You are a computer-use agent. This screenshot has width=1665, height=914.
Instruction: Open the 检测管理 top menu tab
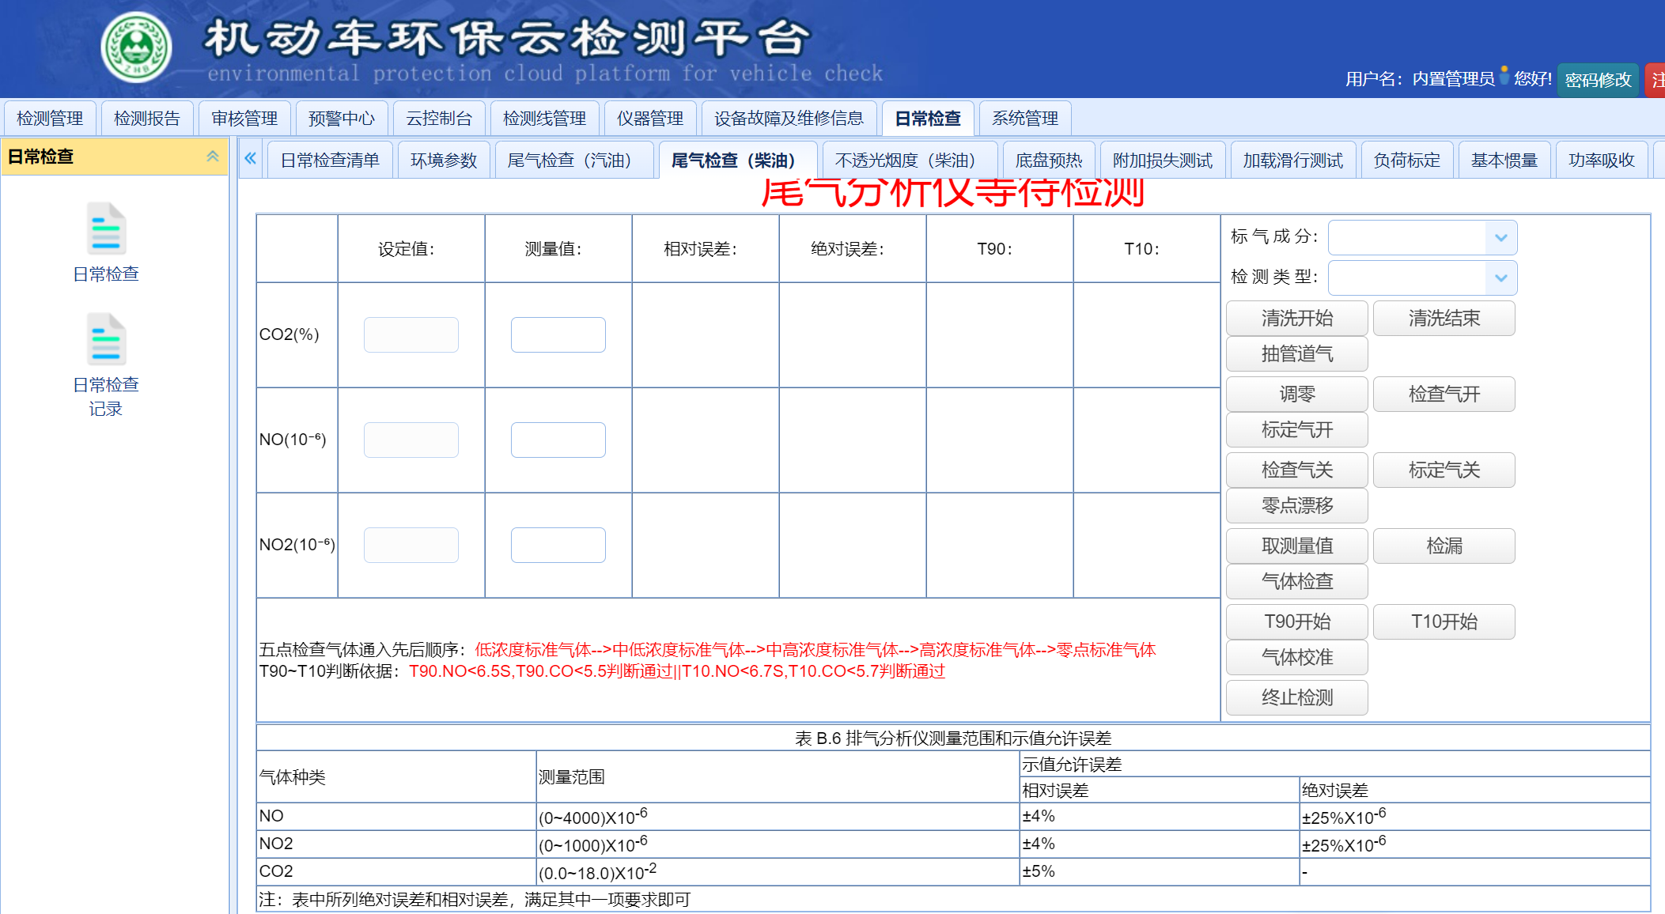point(50,119)
